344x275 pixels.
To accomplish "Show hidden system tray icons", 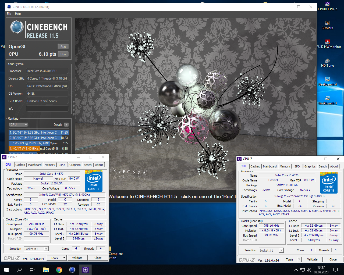I will (x=296, y=270).
